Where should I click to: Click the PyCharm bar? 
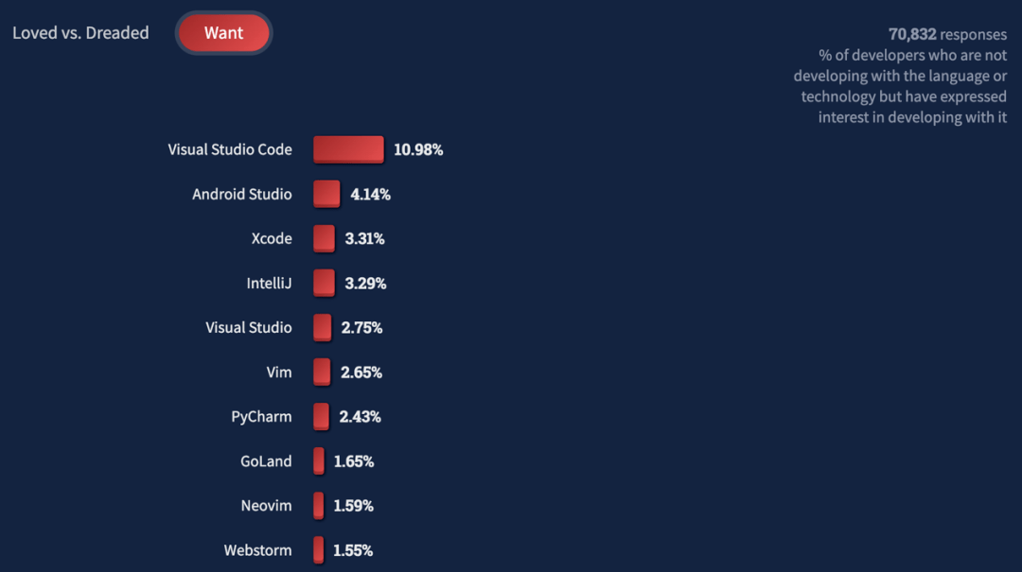[x=322, y=416]
